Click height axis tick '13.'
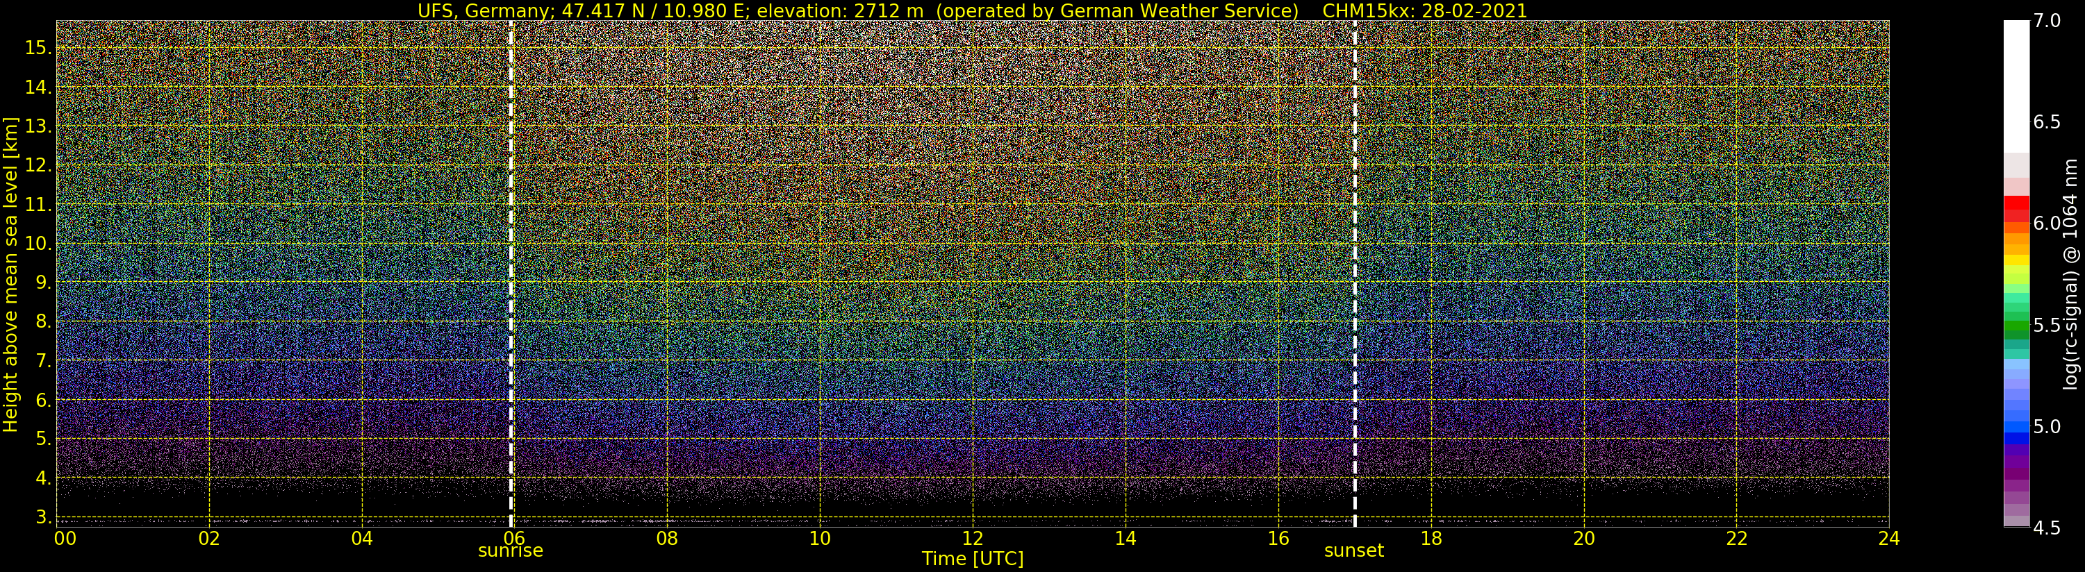This screenshot has width=2085, height=572. tap(38, 126)
